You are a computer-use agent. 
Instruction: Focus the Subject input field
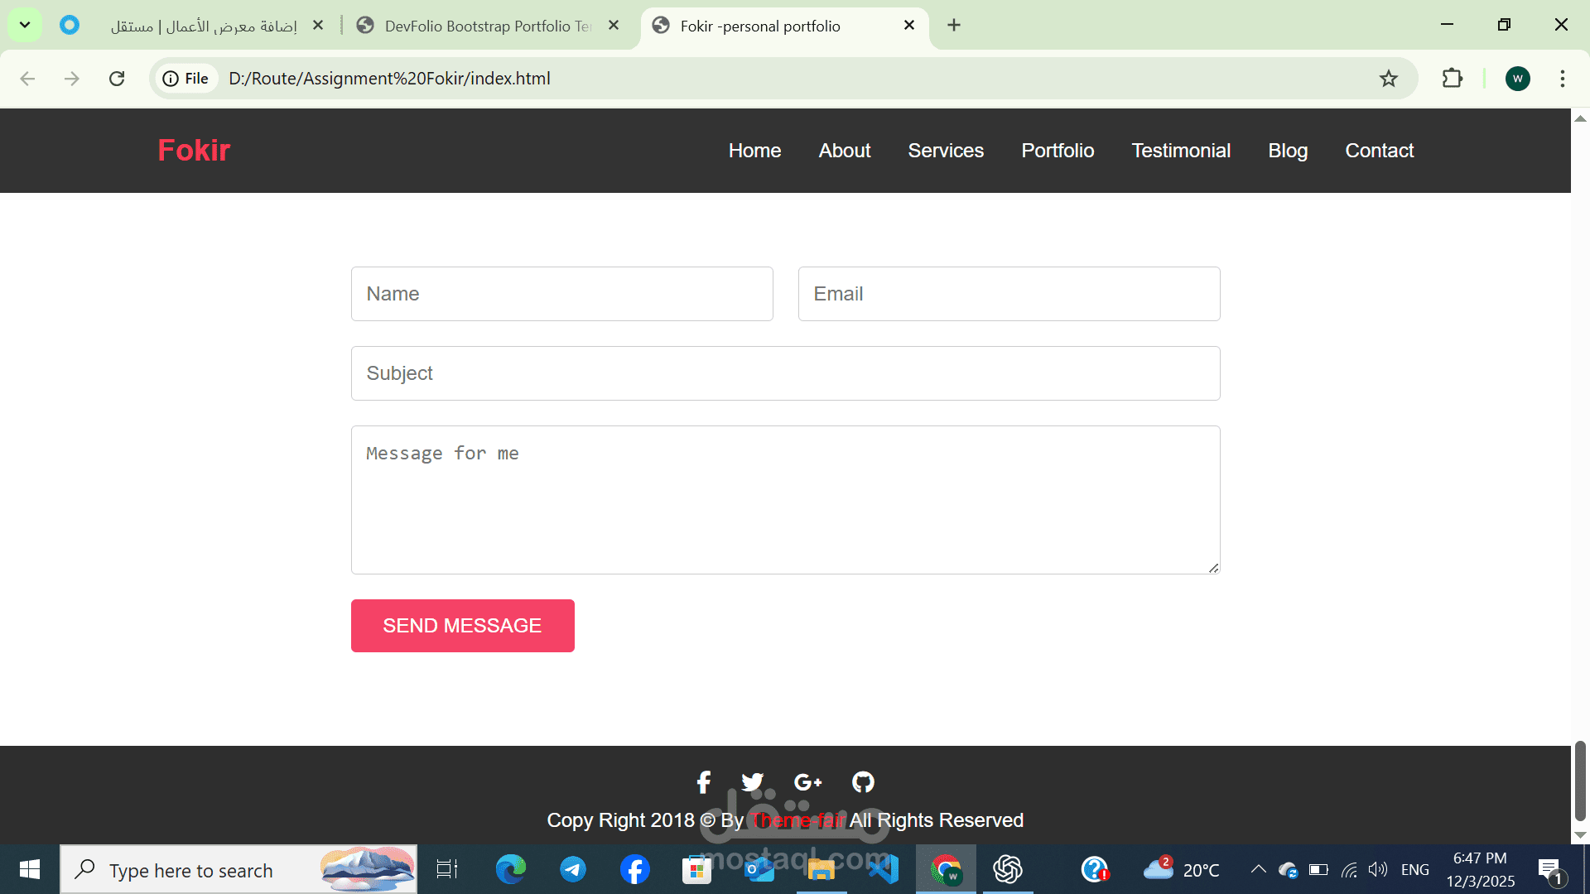click(785, 373)
